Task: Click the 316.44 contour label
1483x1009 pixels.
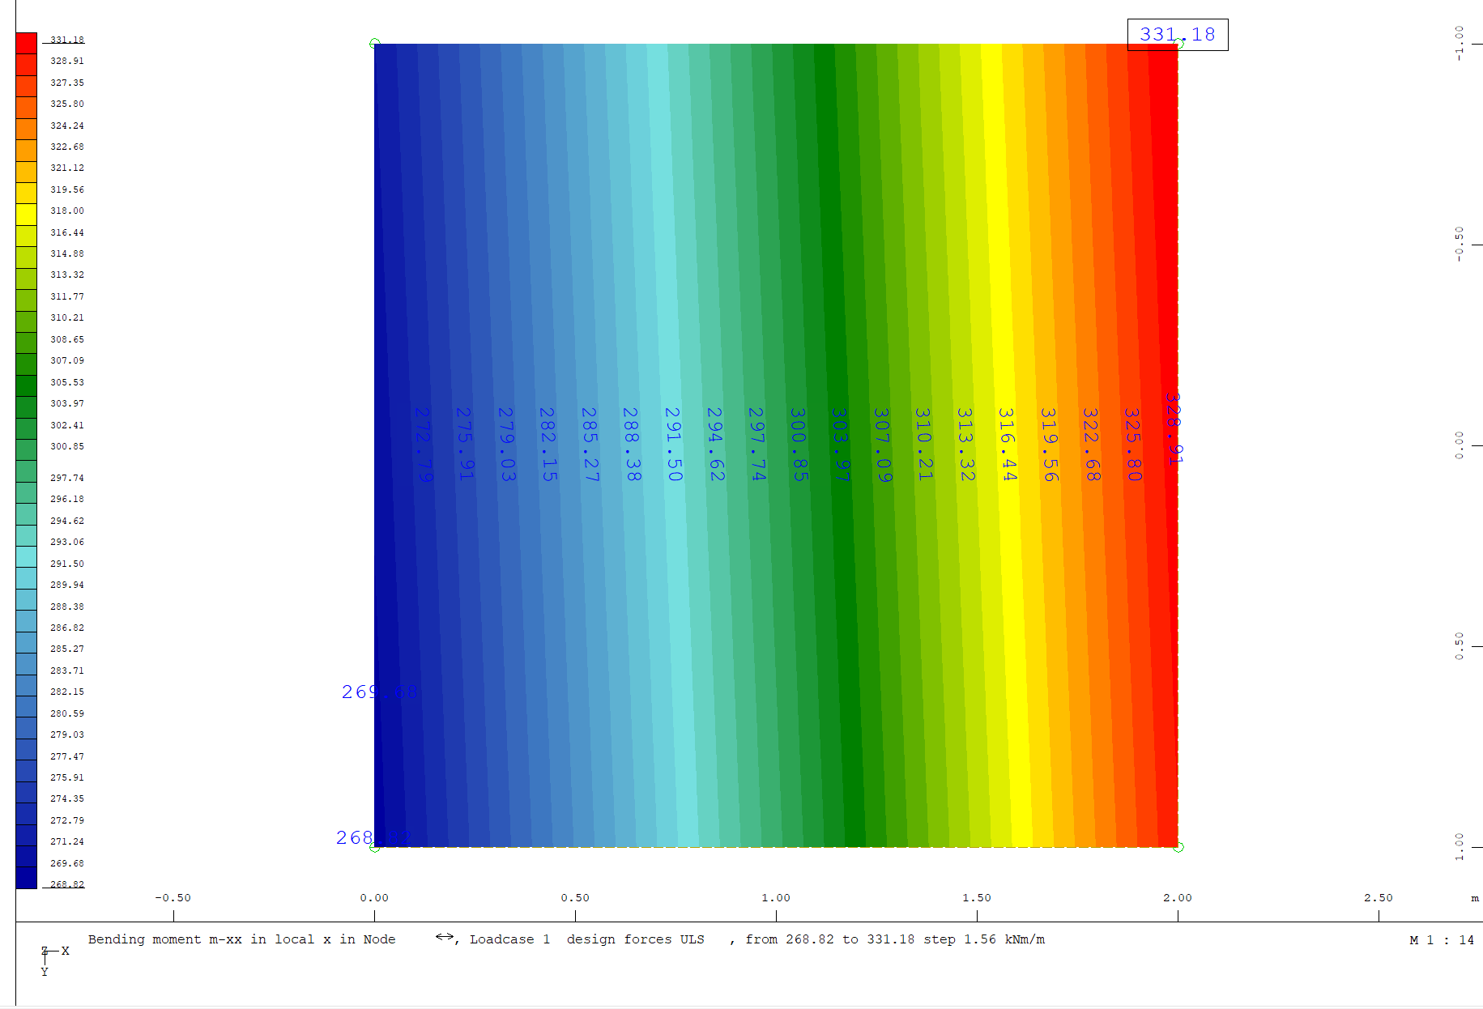Action: point(1007,445)
